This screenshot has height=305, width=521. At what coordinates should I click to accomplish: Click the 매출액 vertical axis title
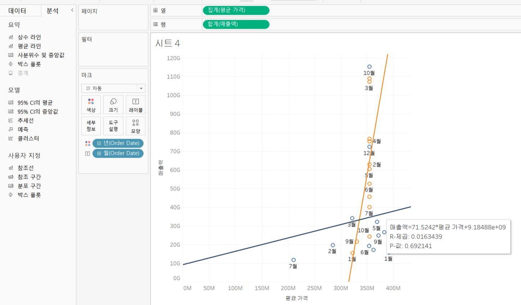(x=161, y=168)
